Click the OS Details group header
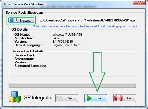The width and height of the screenshot is (148, 109). (x=20, y=30)
